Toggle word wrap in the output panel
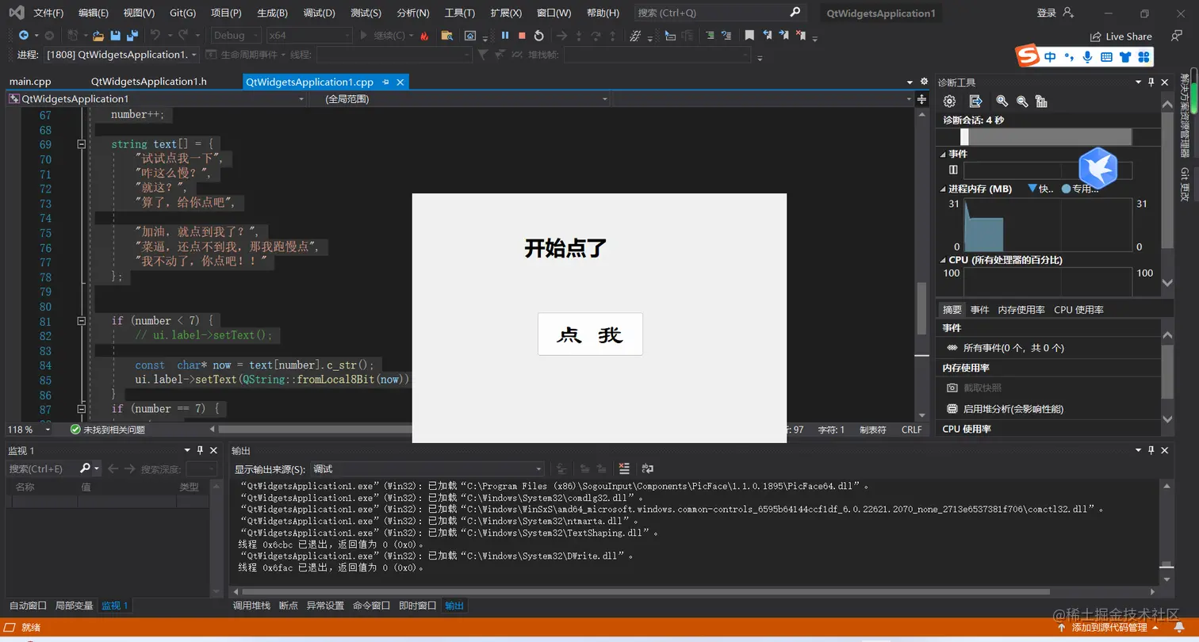Image resolution: width=1199 pixels, height=642 pixels. click(647, 468)
